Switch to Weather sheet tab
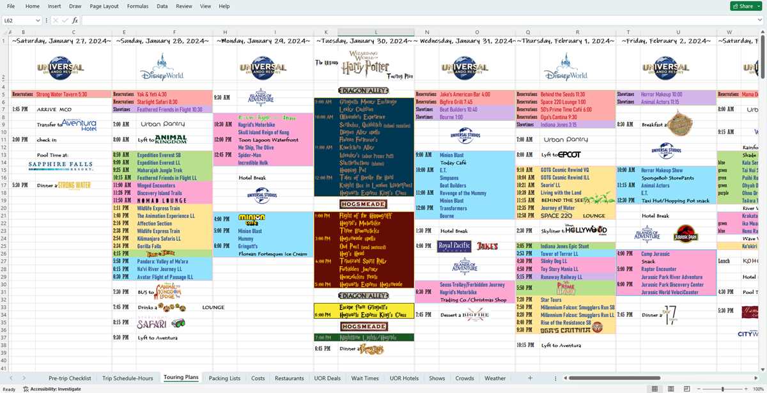767x393 pixels. tap(495, 378)
